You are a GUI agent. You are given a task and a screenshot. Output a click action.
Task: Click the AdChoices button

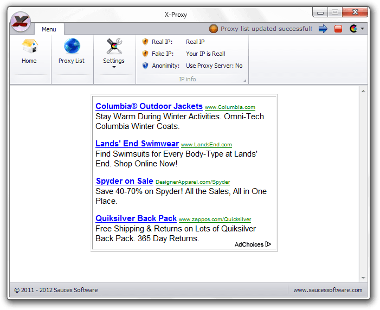[x=253, y=244]
